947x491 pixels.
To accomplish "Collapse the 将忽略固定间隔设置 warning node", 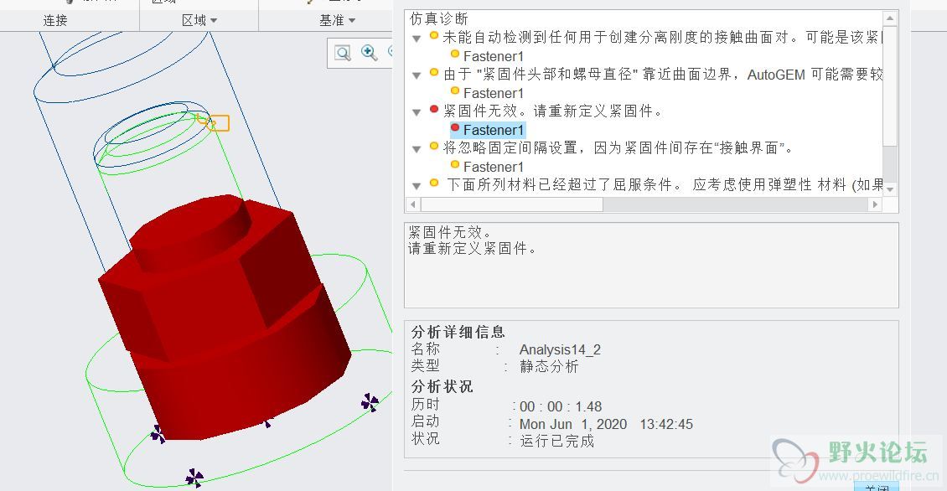I will 417,149.
